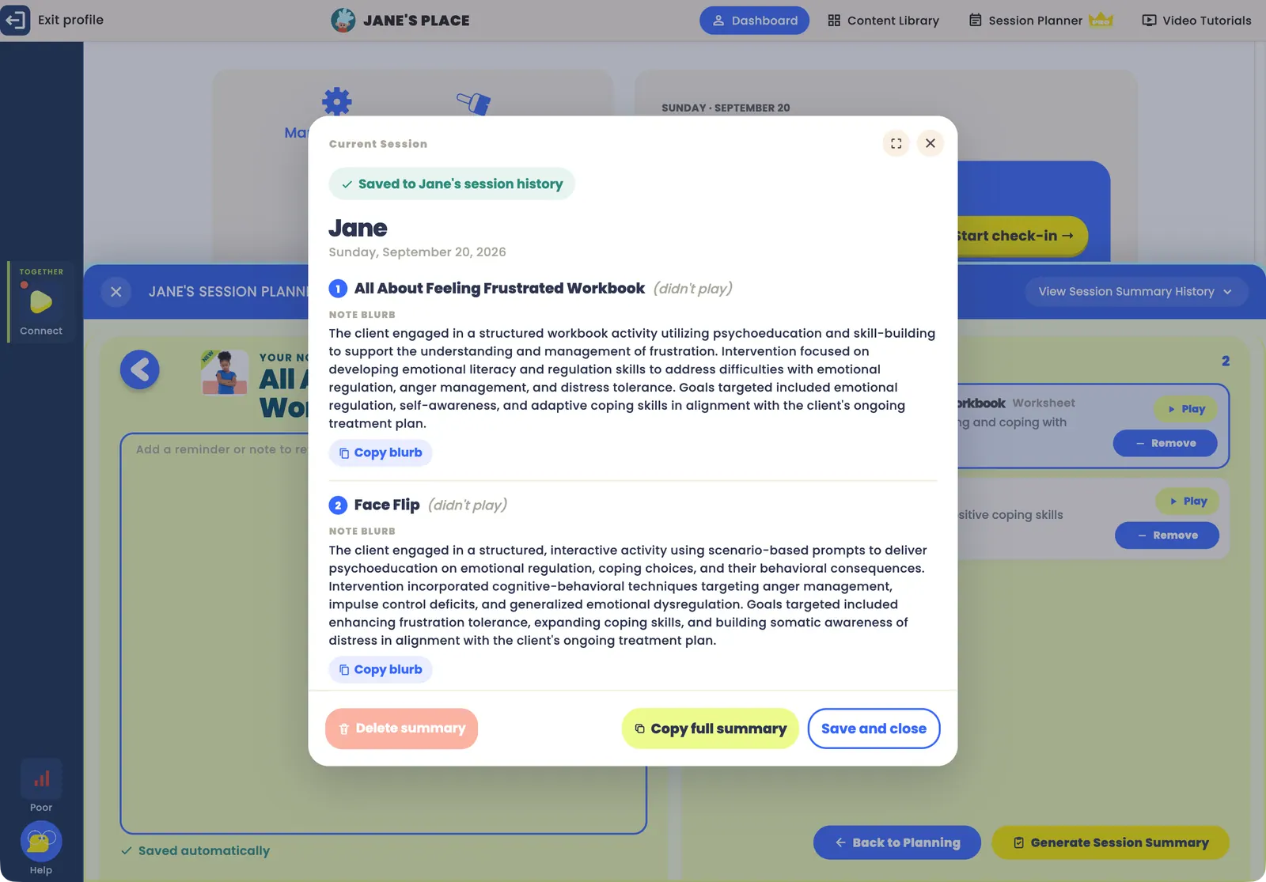This screenshot has height=882, width=1266.
Task: Click Start check-in button
Action: [x=1021, y=236]
